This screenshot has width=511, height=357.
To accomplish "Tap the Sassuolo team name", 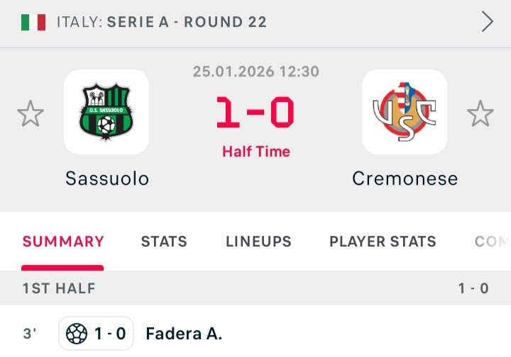I will pyautogui.click(x=107, y=178).
